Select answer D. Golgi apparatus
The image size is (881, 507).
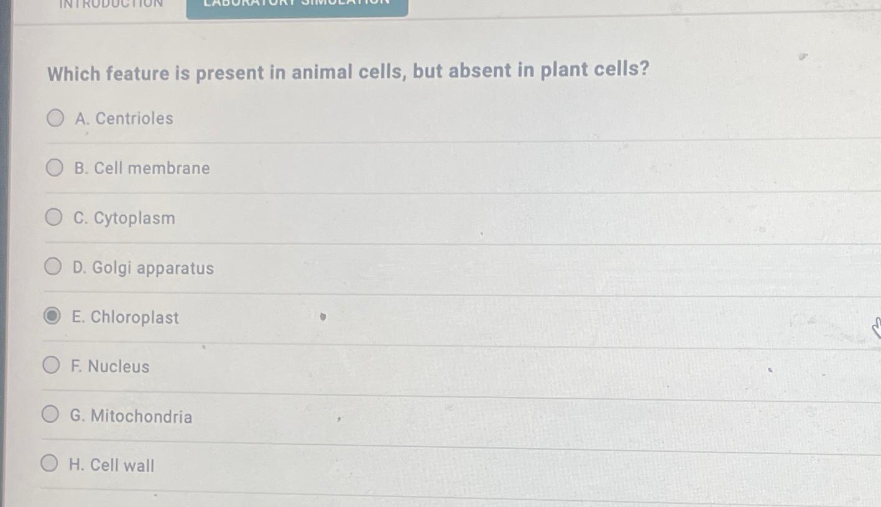pos(54,267)
